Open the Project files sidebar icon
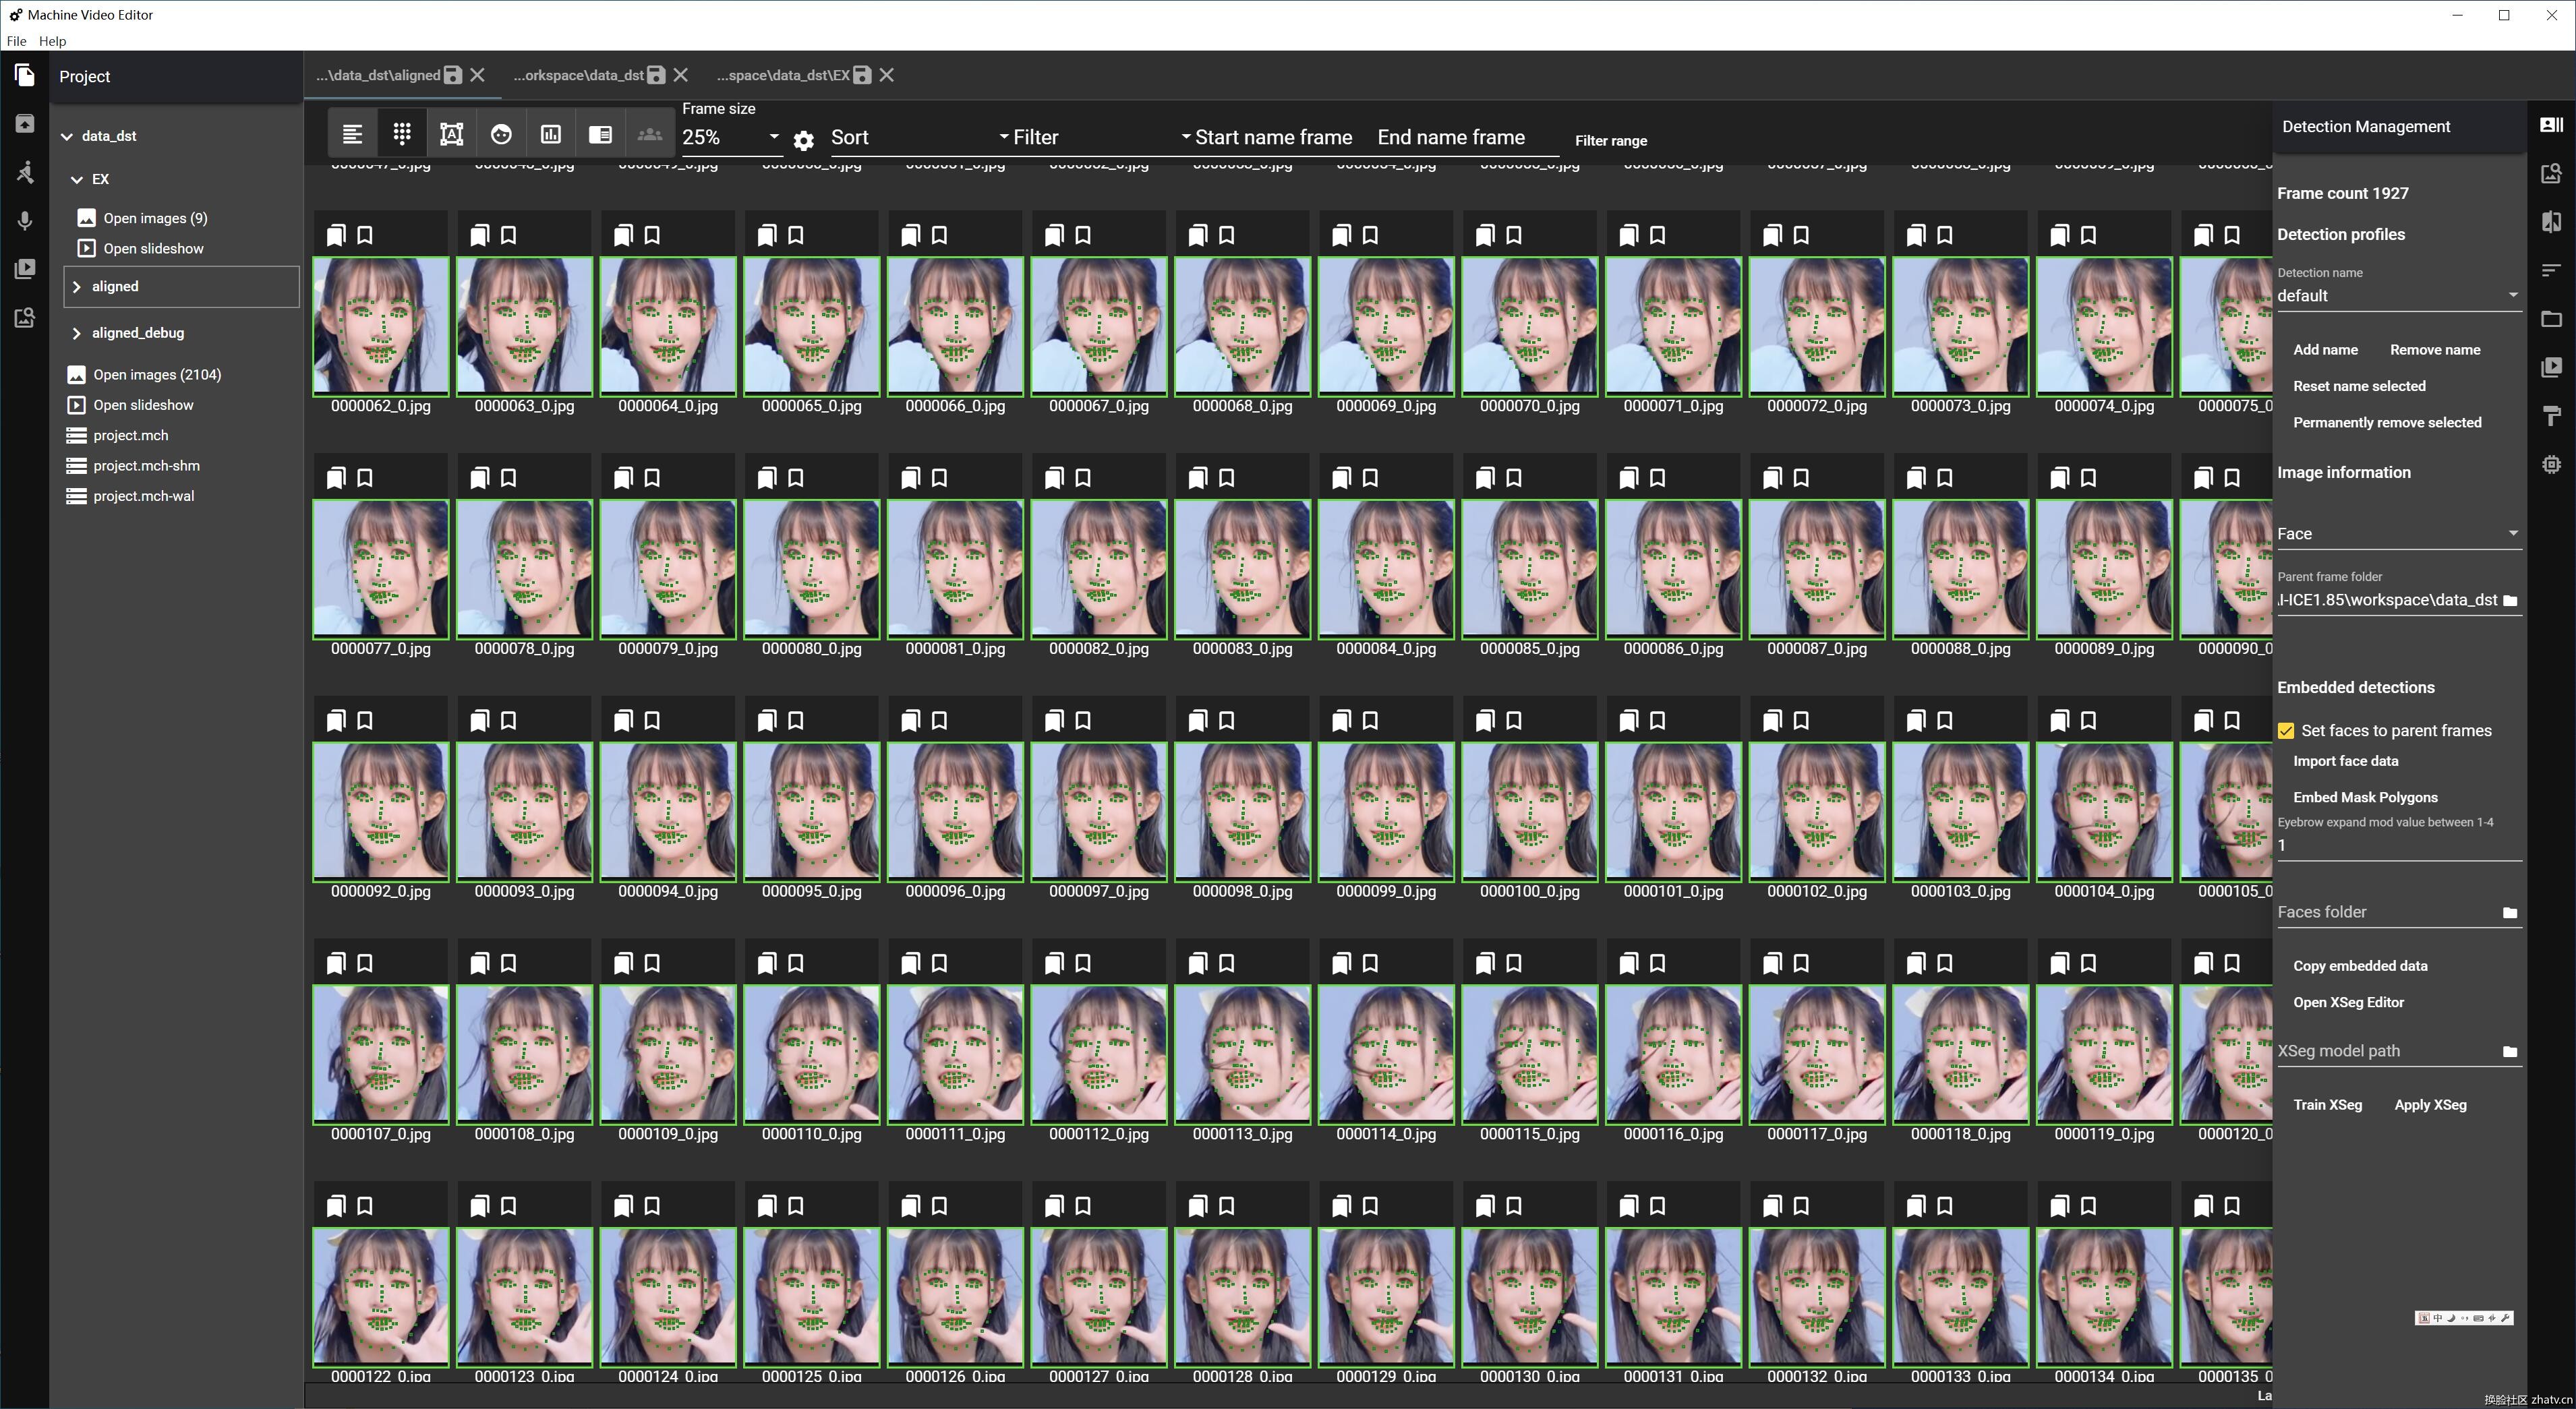 point(25,76)
